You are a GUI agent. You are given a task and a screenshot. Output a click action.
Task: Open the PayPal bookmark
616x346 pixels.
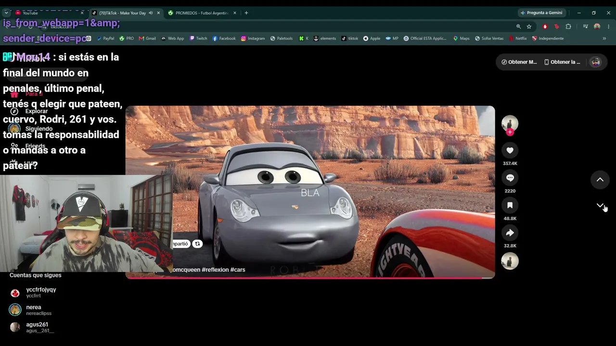click(105, 38)
